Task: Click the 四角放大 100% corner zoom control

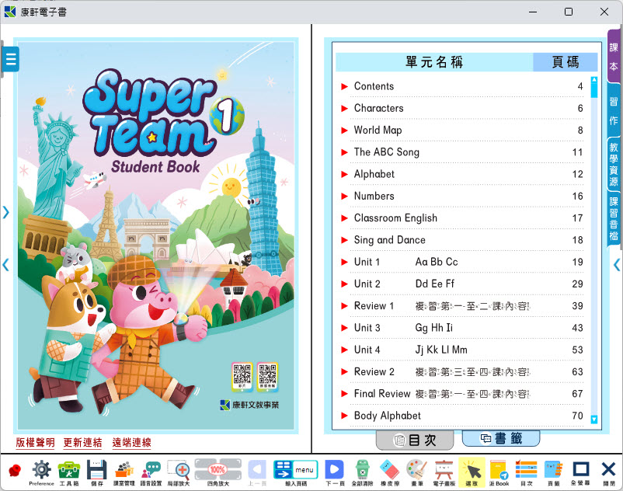Action: click(x=218, y=472)
